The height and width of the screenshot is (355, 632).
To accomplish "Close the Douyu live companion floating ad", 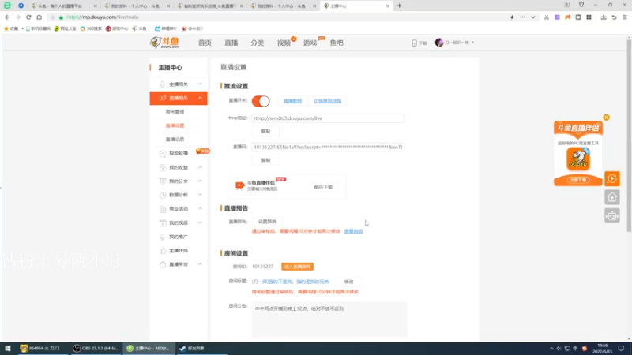I will [x=606, y=118].
